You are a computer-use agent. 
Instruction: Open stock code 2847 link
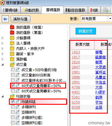click(76, 67)
